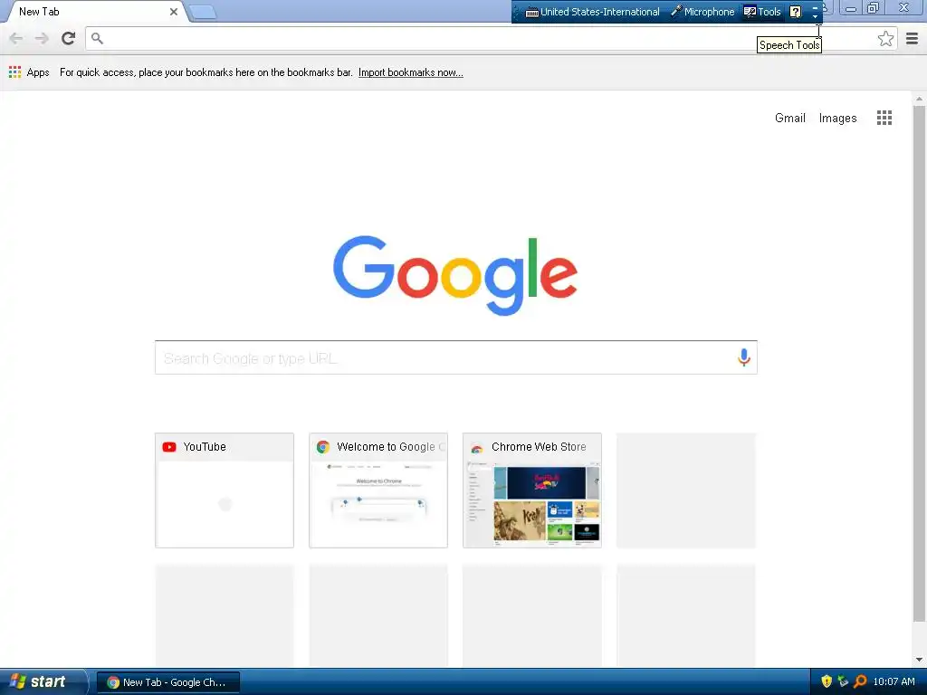
Task: Open the Speech Tools menu on language bar
Action: click(762, 11)
